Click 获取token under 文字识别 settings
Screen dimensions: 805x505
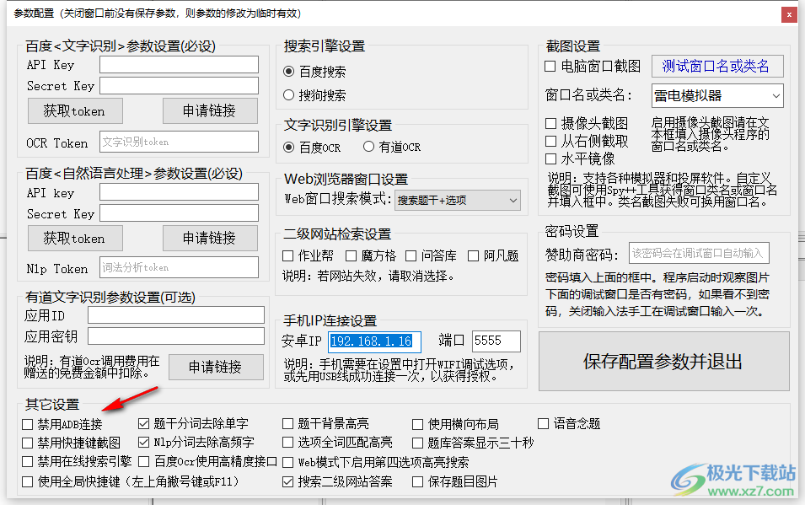coord(75,111)
